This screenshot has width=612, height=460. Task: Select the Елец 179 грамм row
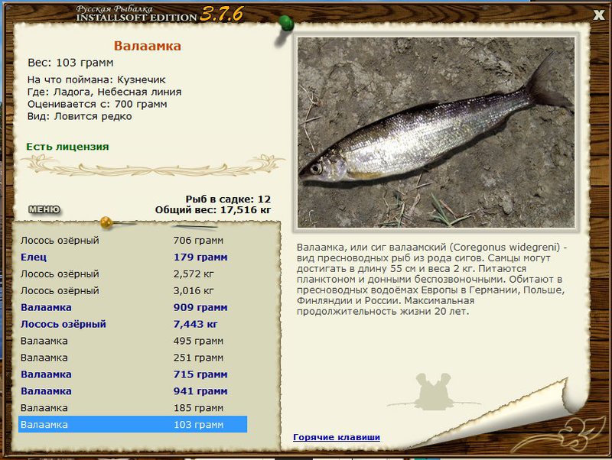point(132,257)
